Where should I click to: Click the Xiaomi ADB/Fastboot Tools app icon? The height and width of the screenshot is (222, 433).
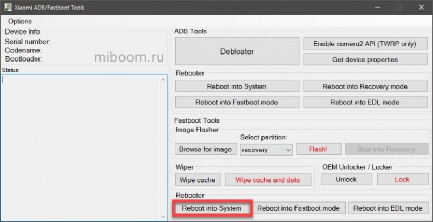click(x=8, y=7)
